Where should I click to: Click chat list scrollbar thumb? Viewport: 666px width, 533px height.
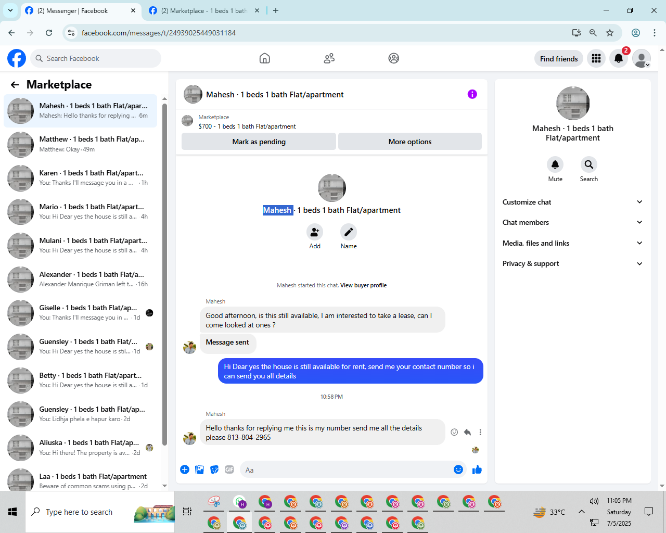point(164,274)
